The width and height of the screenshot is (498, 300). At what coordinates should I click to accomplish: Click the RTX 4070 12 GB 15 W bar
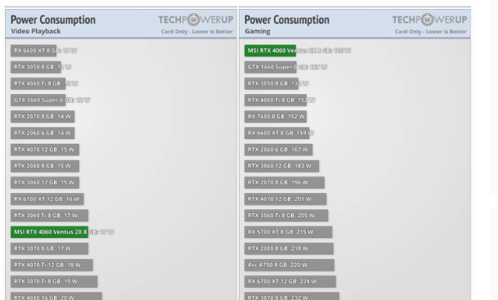pos(45,150)
